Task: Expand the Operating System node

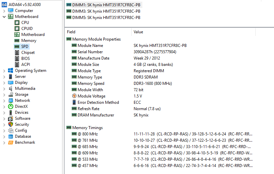Action: point(4,71)
